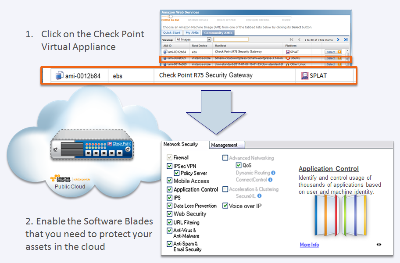Open the Viewing All Images dropdown

[x=193, y=39]
